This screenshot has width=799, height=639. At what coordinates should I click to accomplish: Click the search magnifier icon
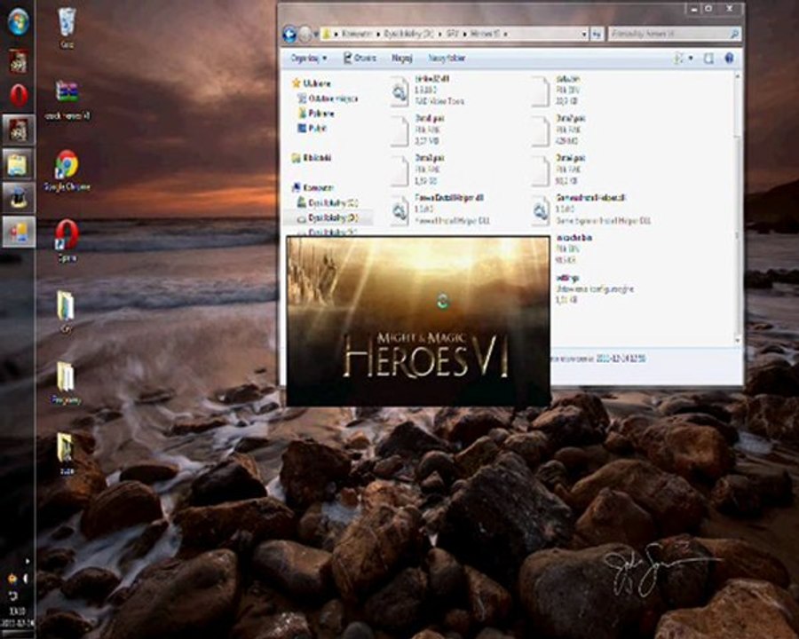point(734,34)
